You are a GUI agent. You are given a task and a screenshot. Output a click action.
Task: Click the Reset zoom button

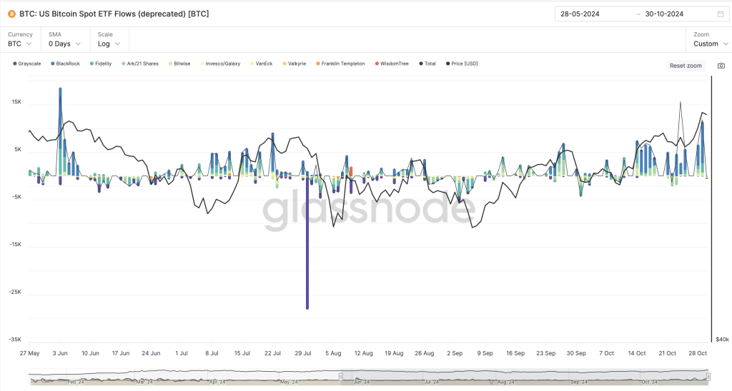(686, 66)
